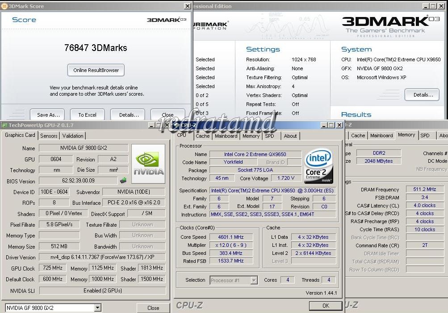Image resolution: width=448 pixels, height=313 pixels.
Task: Select Mainboard tab in background CPU-Z window
Action: (381, 135)
